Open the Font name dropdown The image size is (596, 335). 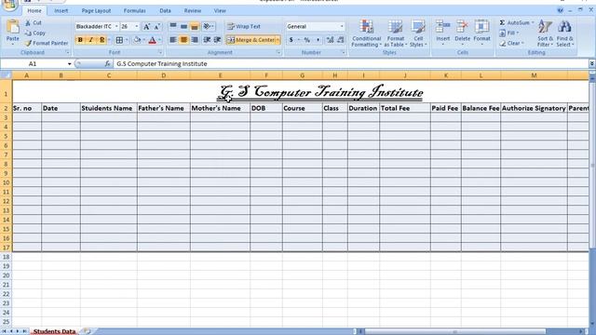116,27
